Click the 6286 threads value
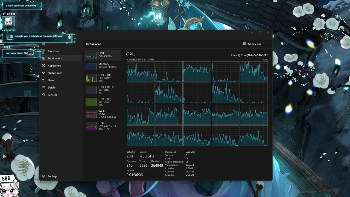The image size is (350, 197). (143, 166)
